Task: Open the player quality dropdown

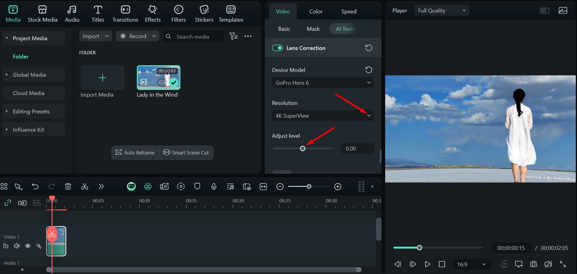Action: click(x=442, y=11)
